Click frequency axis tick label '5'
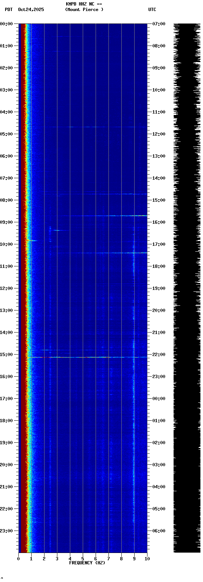This screenshot has height=582, width=203. 83,559
